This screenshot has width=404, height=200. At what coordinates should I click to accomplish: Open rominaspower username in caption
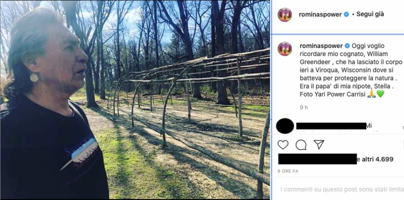coord(321,46)
